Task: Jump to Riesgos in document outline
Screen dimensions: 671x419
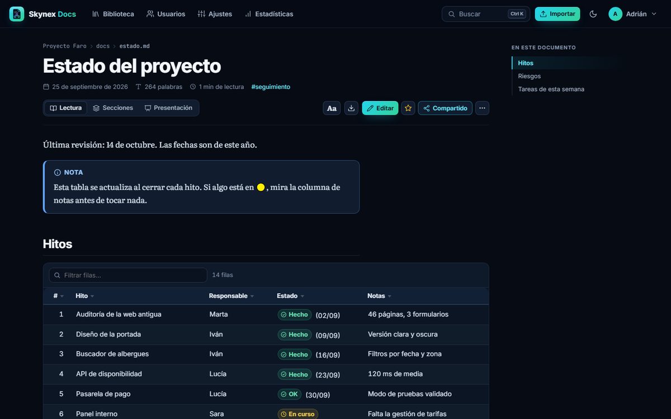Action: coord(530,76)
